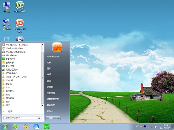174x130 pixels.
Task: Open 计算机 from the right pane
Action: pos(50,87)
